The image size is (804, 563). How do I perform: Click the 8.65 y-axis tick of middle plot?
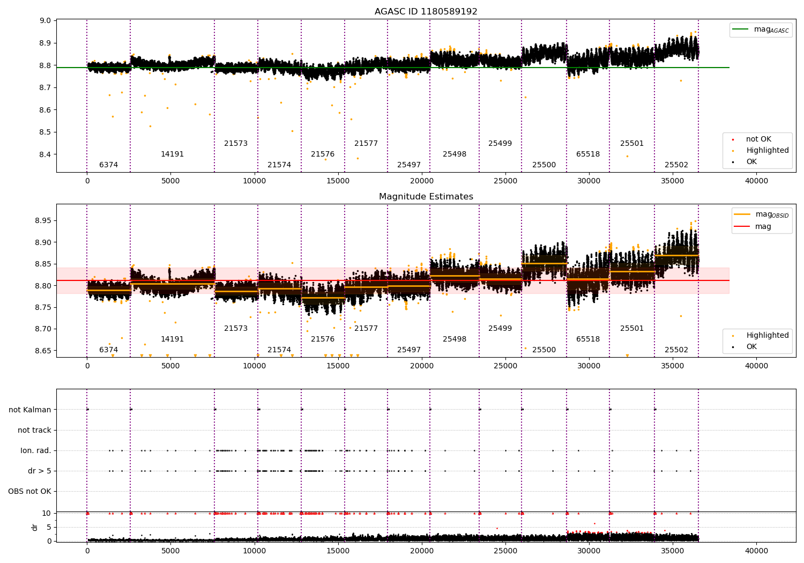[43, 351]
